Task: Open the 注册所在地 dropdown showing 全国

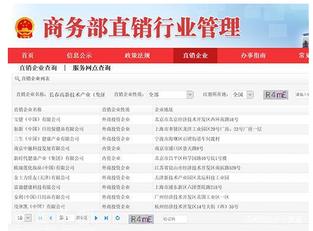Action: pos(243,94)
